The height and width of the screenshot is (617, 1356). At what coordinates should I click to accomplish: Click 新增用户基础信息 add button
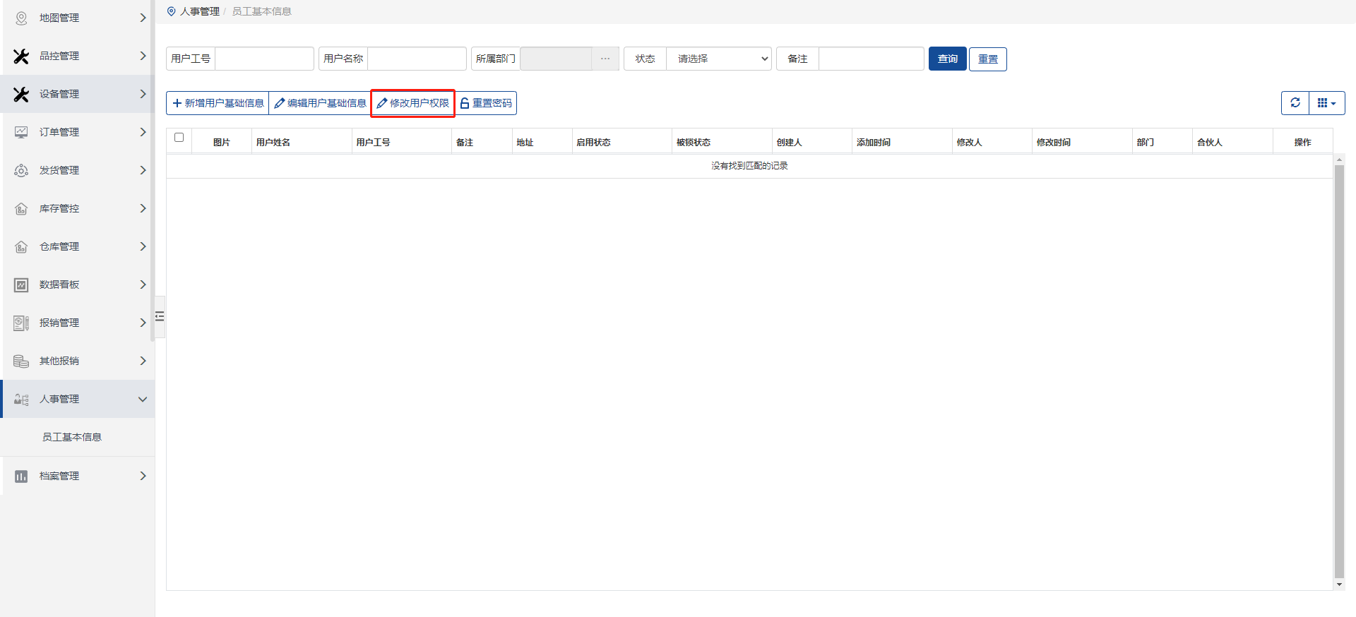point(218,103)
